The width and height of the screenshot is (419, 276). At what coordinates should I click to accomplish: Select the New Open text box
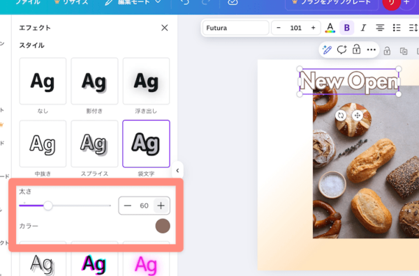[349, 82]
